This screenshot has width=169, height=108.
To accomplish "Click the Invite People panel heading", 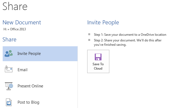I will click(x=103, y=22).
